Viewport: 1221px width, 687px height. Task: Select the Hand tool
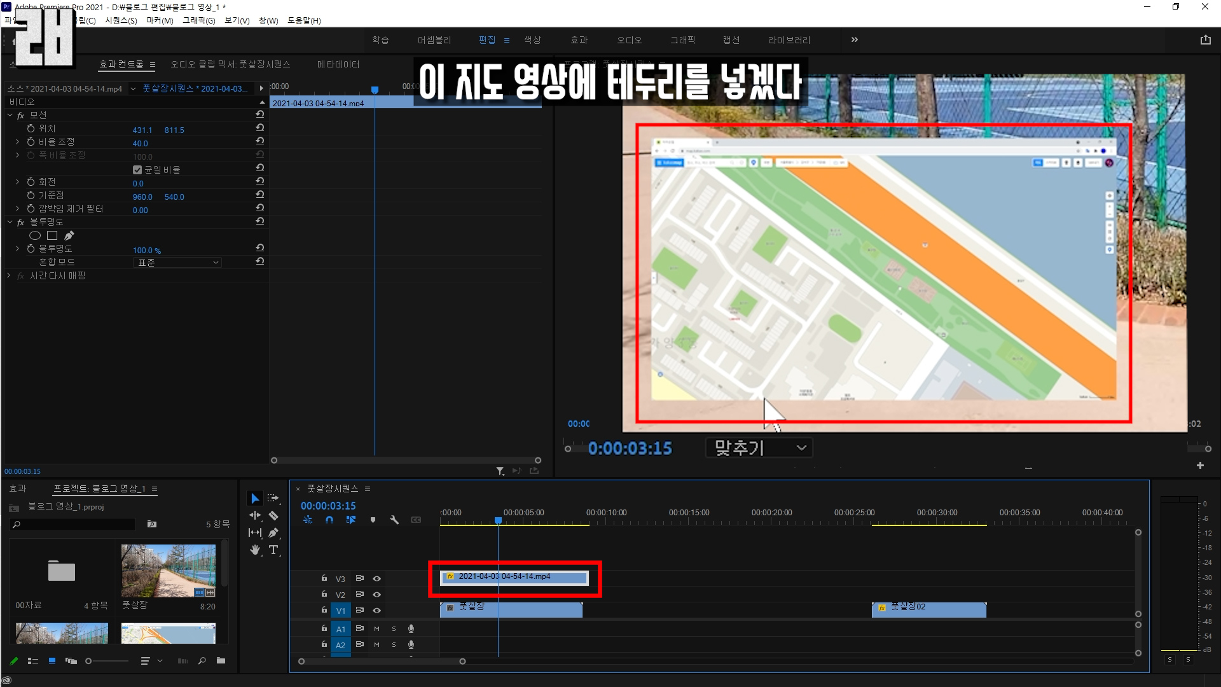click(x=255, y=550)
